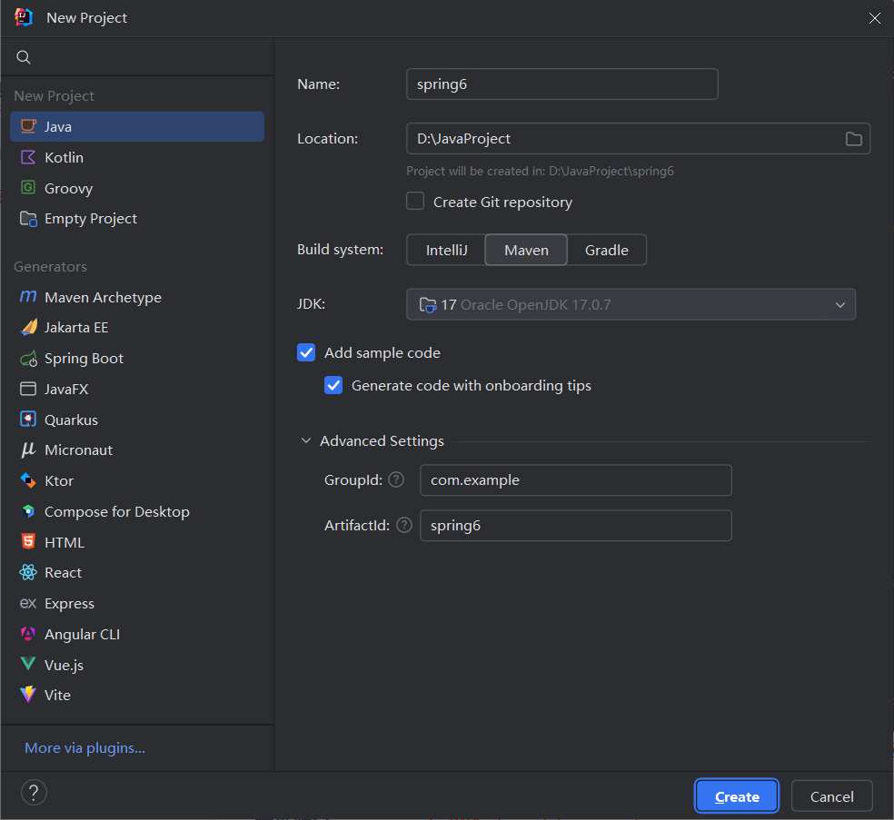The width and height of the screenshot is (894, 820).
Task: Select the JavaFX window icon
Action: click(28, 389)
